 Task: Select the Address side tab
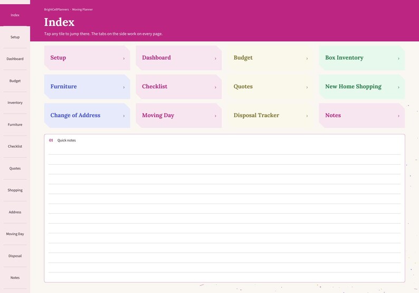tap(15, 212)
